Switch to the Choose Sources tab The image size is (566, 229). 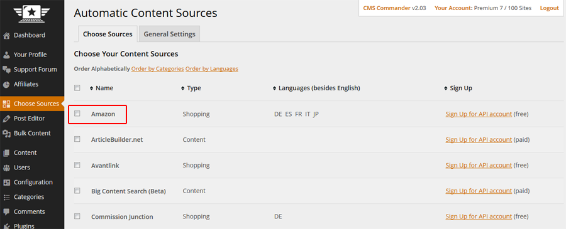coord(108,35)
